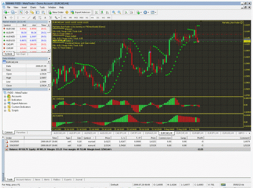This screenshot has height=188, width=253.
Task: Set the timeframe to H1
Action: [x=87, y=17]
